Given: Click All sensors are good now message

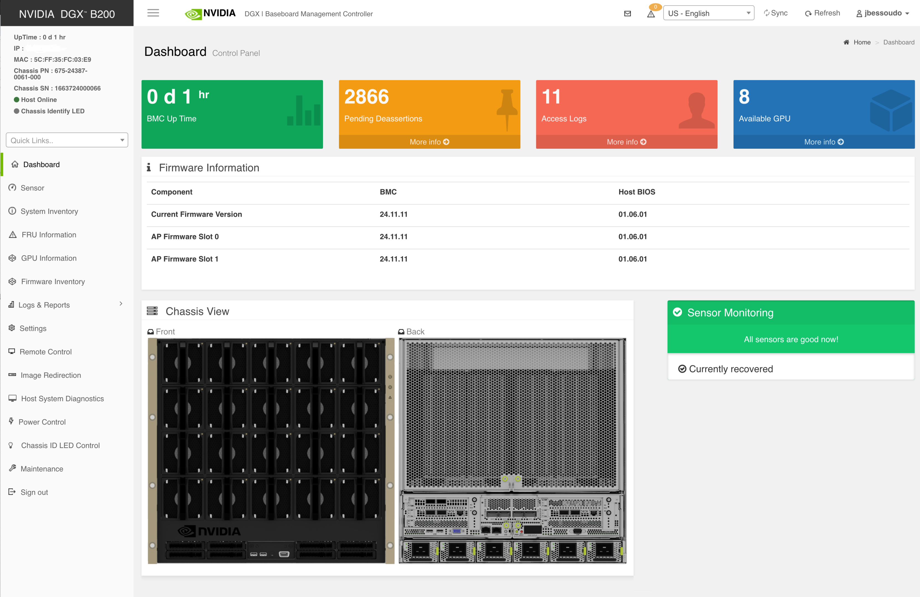Looking at the screenshot, I should (791, 339).
